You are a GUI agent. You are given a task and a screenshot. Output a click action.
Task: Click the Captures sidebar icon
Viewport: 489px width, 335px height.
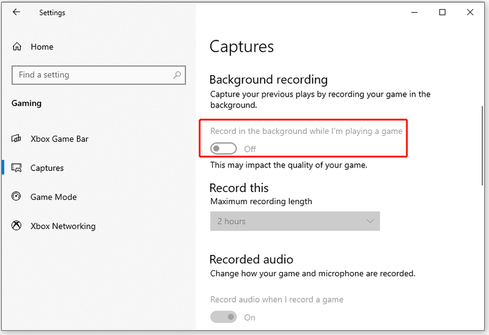(x=17, y=168)
